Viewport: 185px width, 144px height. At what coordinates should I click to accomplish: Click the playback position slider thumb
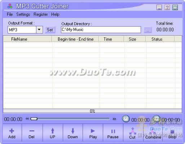click(x=34, y=119)
